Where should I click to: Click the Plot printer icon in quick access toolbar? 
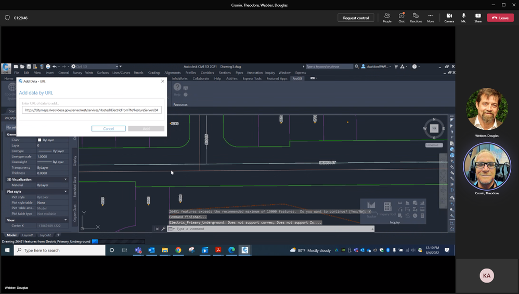[48, 66]
